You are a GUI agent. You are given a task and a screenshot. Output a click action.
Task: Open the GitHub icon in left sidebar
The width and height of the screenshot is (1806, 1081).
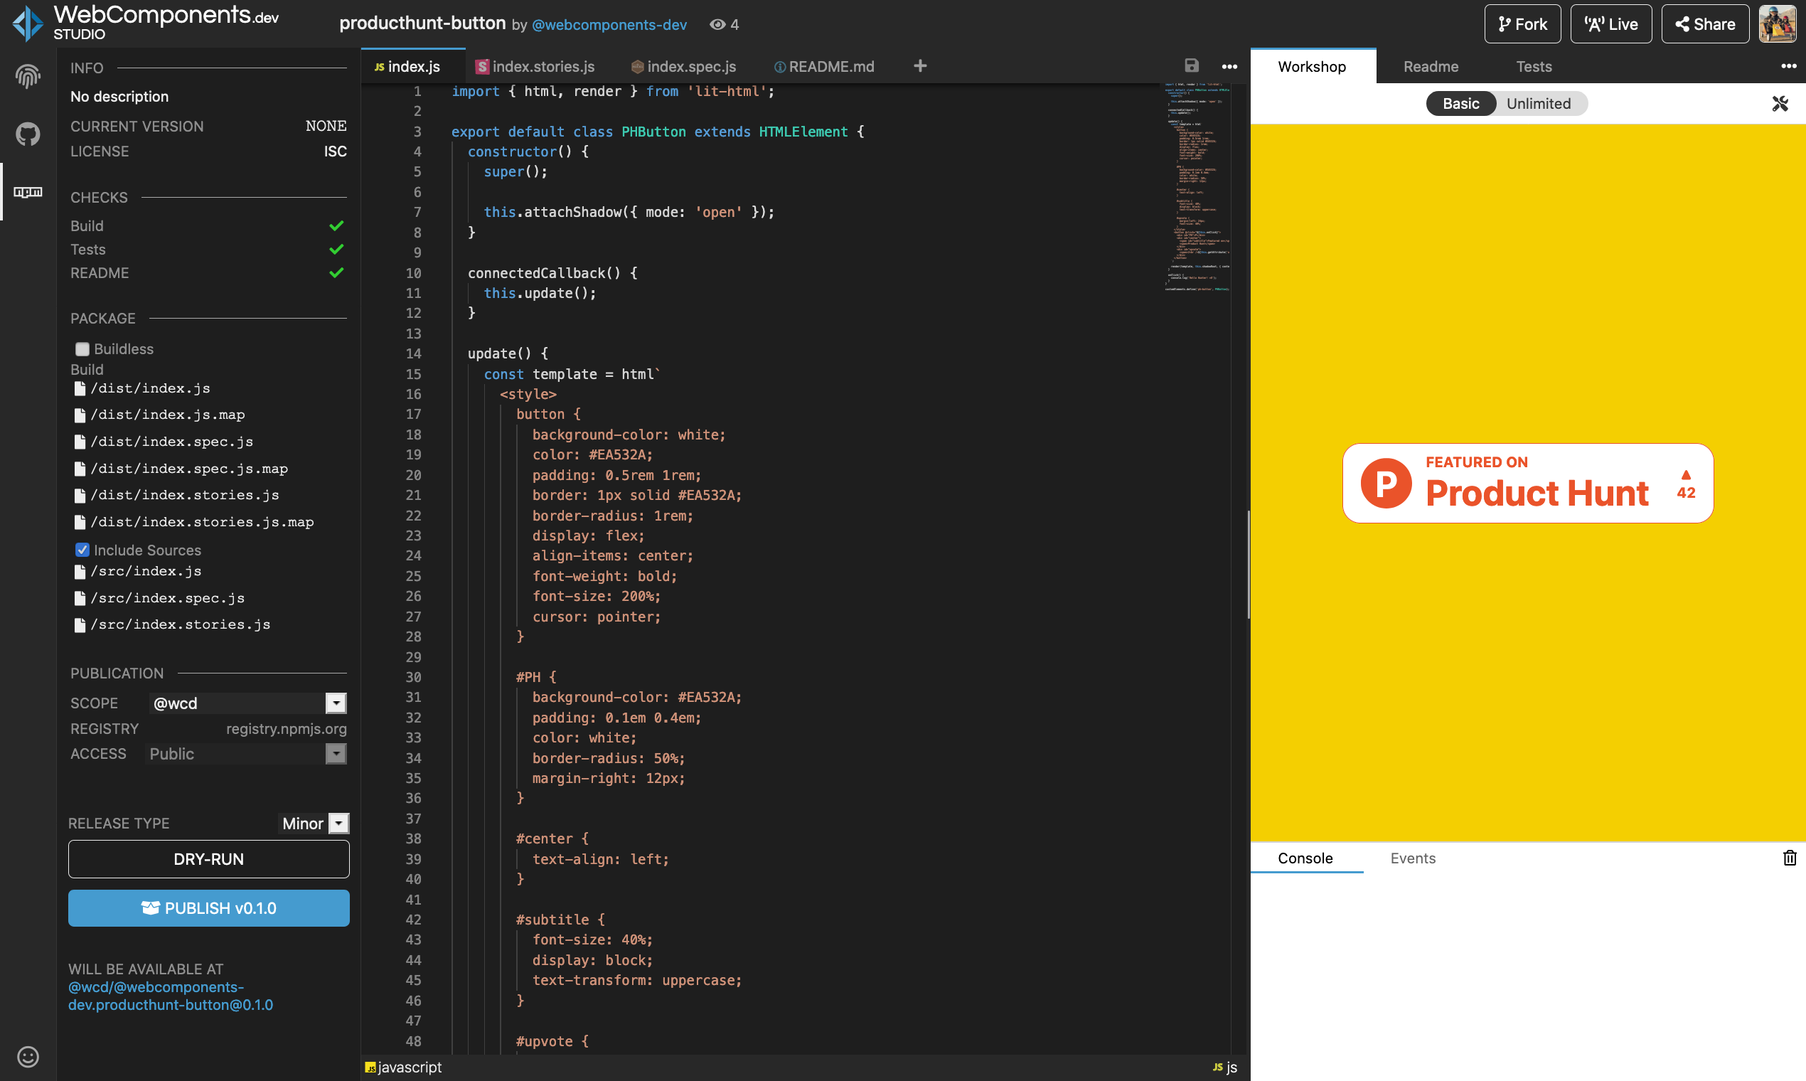(x=27, y=134)
